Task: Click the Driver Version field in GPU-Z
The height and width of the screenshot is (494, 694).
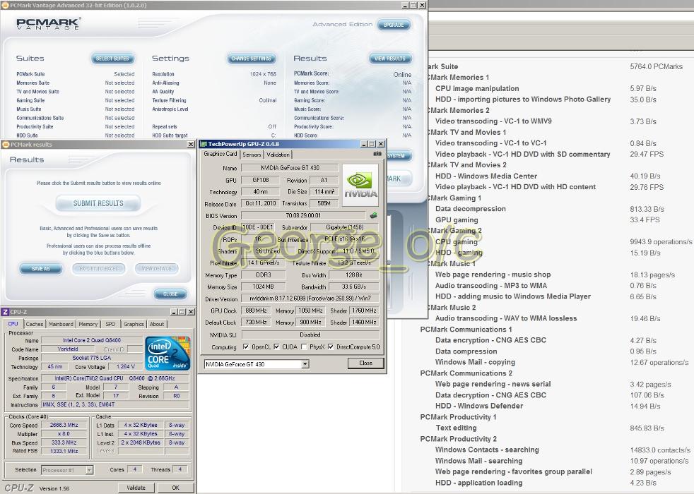Action: coord(310,299)
